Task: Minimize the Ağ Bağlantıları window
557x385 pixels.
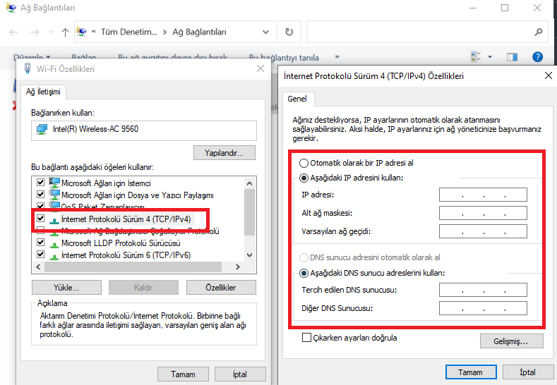Action: click(x=473, y=8)
